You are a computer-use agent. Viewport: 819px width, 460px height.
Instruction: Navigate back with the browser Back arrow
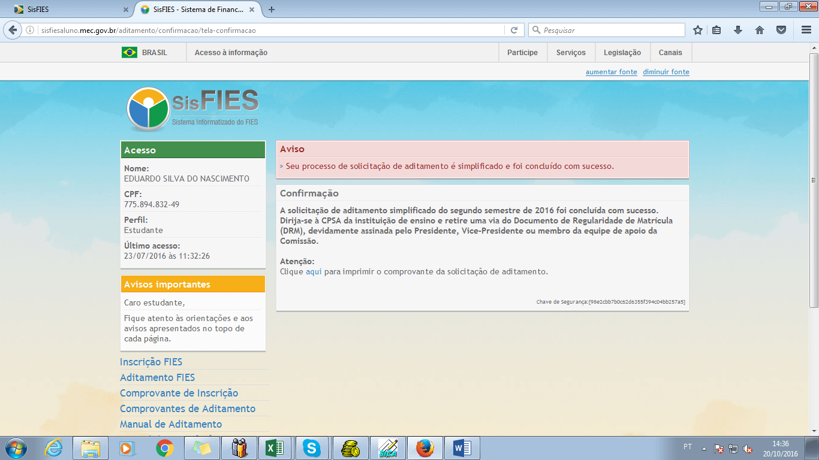[x=14, y=29]
